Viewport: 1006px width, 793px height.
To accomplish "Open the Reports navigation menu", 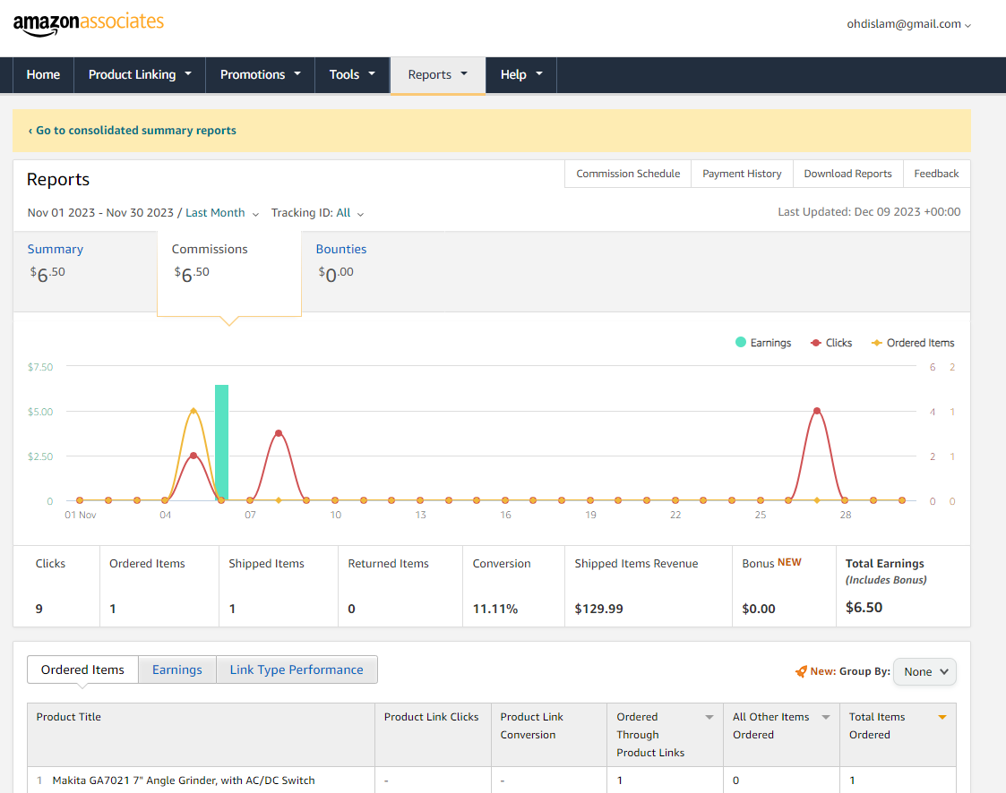I will [x=437, y=75].
